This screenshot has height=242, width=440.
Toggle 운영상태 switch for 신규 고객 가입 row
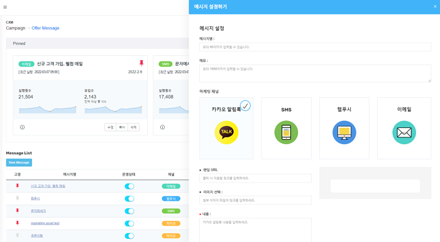pyautogui.click(x=129, y=186)
